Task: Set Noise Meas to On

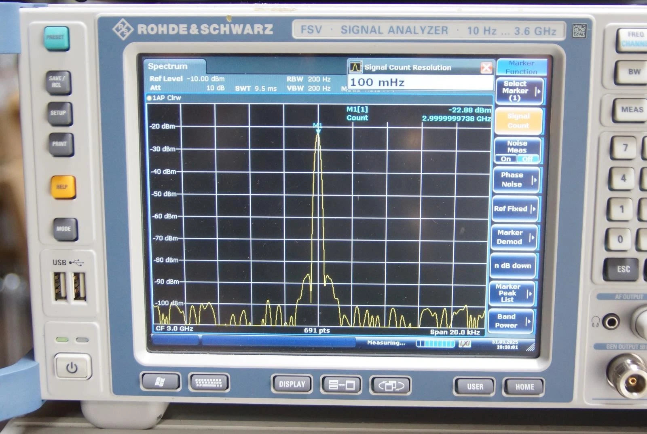Action: click(x=506, y=159)
